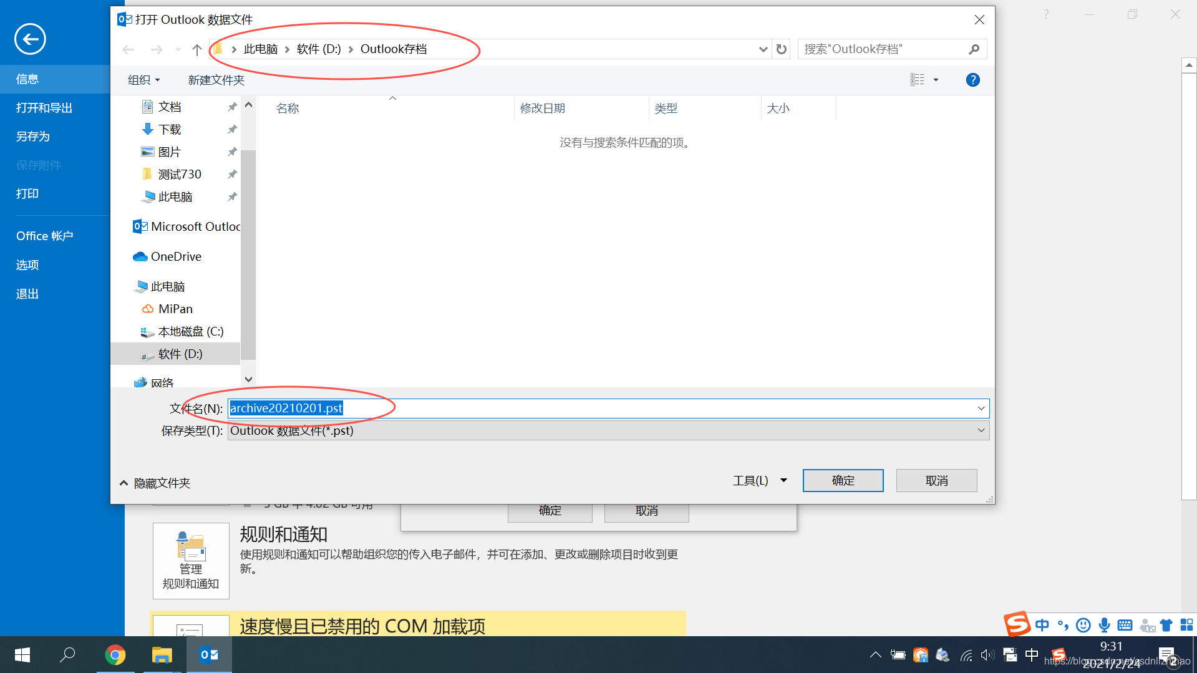Select pinned 此电脑 quick access entry

click(175, 197)
